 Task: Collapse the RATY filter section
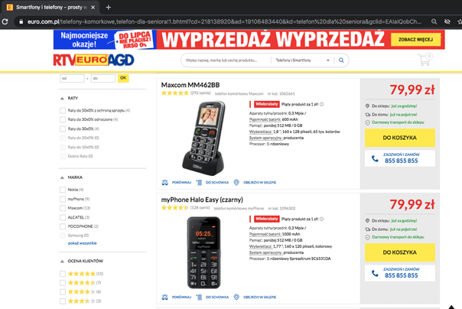pos(62,99)
